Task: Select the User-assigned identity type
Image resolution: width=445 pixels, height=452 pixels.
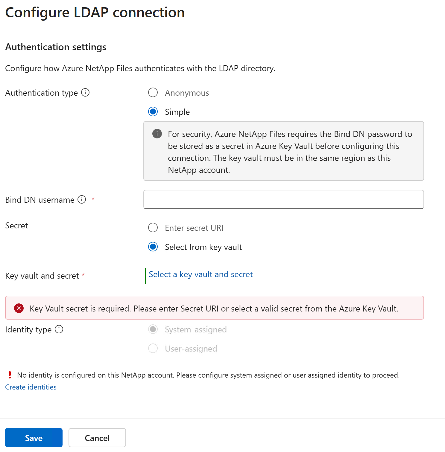Action: (x=153, y=349)
